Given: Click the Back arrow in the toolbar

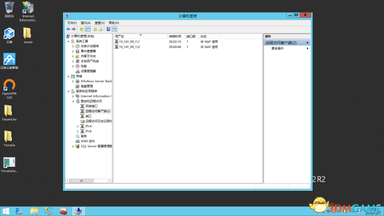Looking at the screenshot, I should [68, 29].
